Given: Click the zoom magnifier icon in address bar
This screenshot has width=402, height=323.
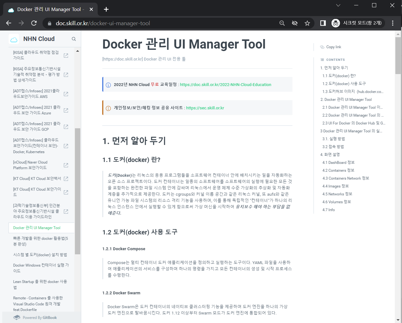Looking at the screenshot, I should click(282, 23).
